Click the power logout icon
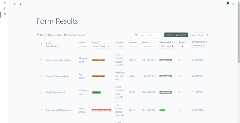240x123 pixels. click(x=233, y=4)
